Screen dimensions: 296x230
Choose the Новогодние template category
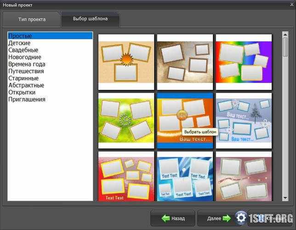[25, 57]
